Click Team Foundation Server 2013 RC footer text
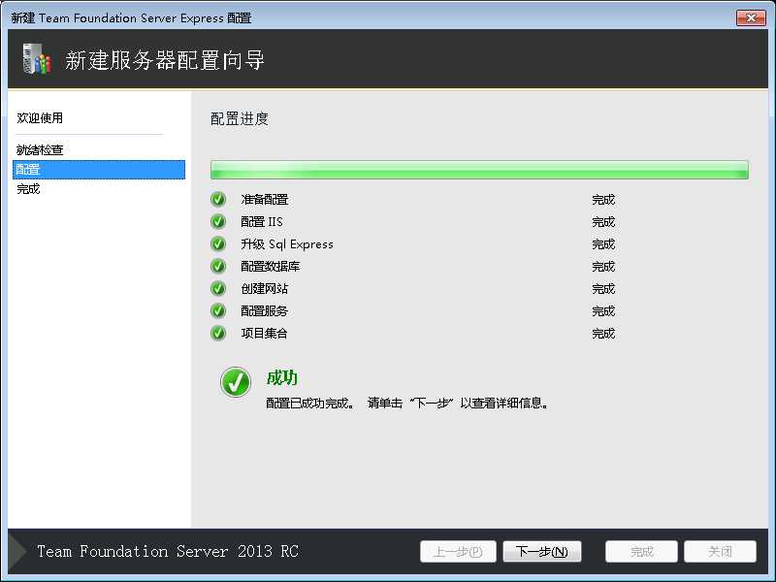This screenshot has width=776, height=582. click(x=168, y=551)
